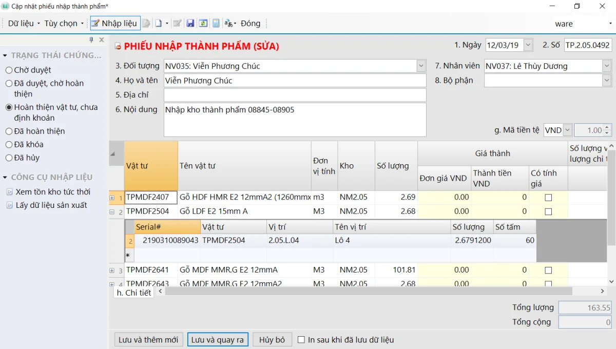Pin the left side panel
Screen dimensions: 616x349
91,40
